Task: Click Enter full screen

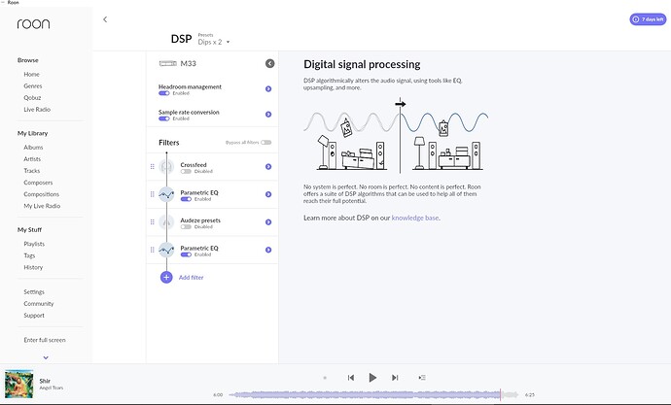Action: [x=45, y=340]
